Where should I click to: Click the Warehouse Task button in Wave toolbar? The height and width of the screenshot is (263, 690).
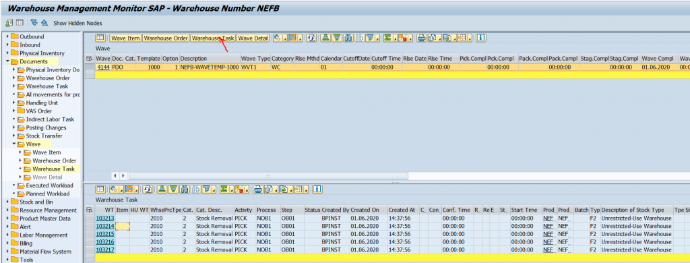(213, 38)
